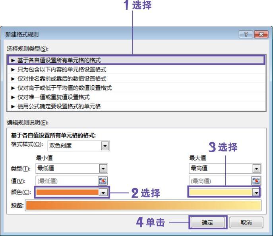Image resolution: width=273 pixels, height=236 pixels.
Task: Open the 格式样式 双色刻度 dropdown
Action: 105,146
